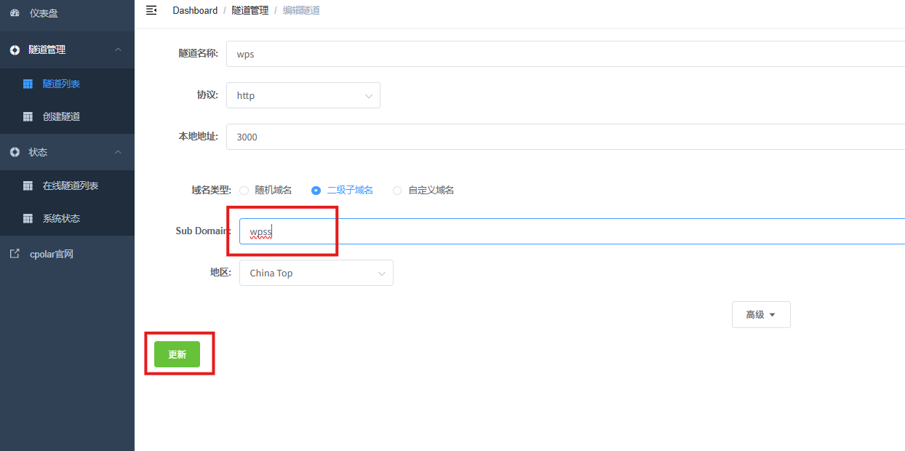905x451 pixels.
Task: Click the 隧道管理 section icon
Action: tap(15, 50)
